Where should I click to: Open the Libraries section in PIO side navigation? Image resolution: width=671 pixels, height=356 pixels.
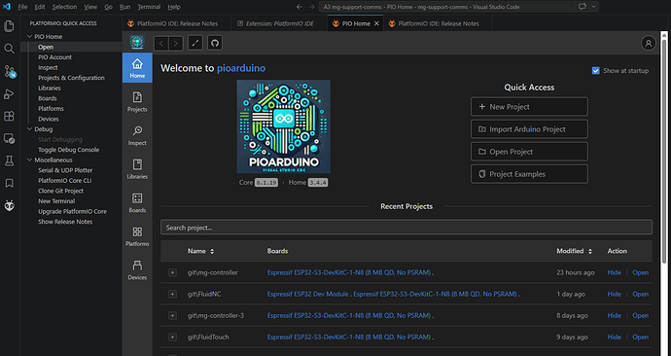137,169
